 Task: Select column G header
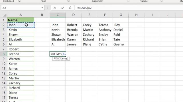click(x=121, y=15)
